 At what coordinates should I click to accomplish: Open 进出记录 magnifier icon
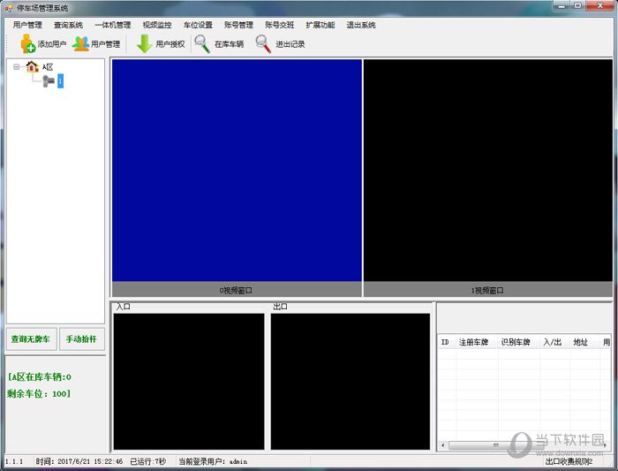[263, 44]
